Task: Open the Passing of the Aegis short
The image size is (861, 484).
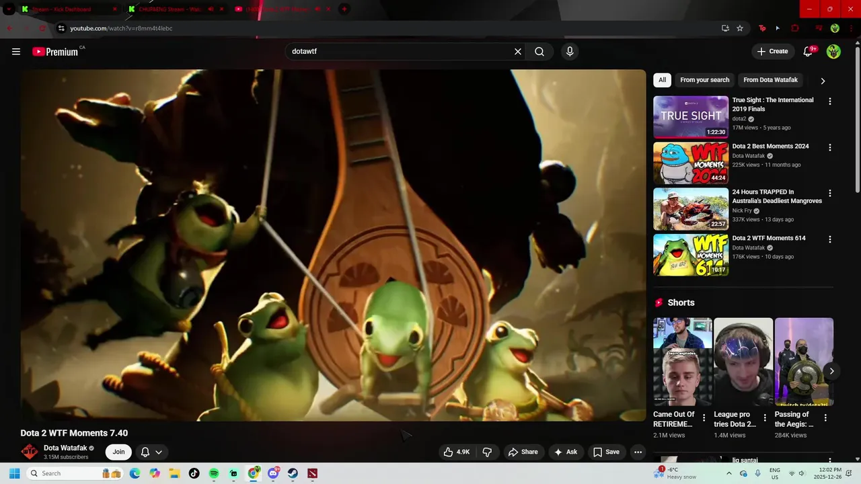Action: [804, 362]
